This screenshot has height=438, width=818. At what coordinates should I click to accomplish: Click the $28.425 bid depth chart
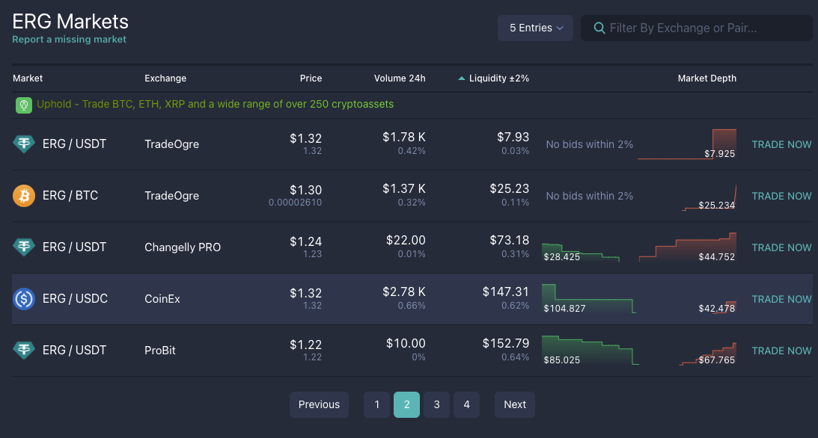click(x=581, y=252)
